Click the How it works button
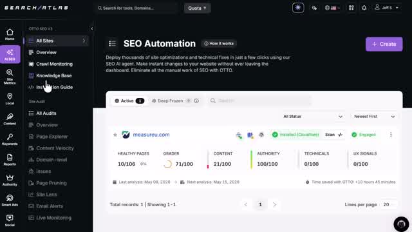Viewport: 412px width, 232px height. pyautogui.click(x=219, y=43)
